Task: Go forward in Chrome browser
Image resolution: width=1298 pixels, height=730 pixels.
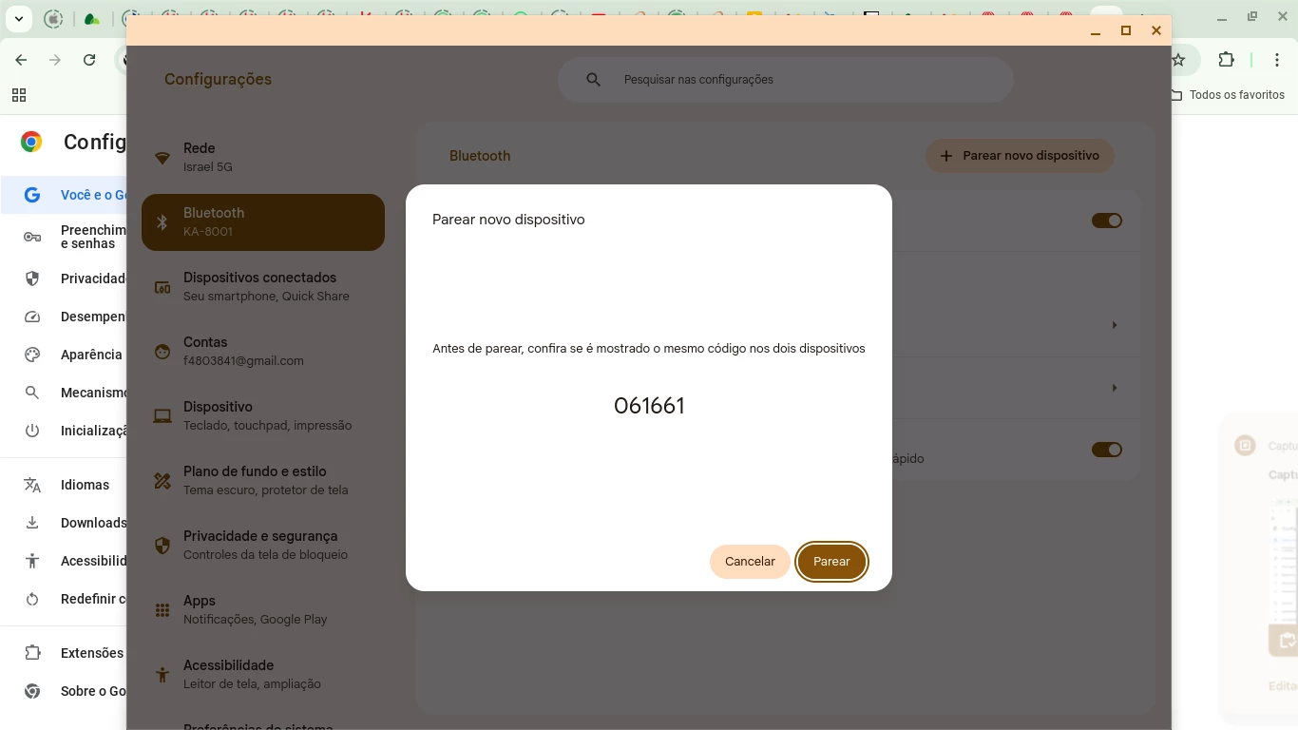Action: pos(55,60)
